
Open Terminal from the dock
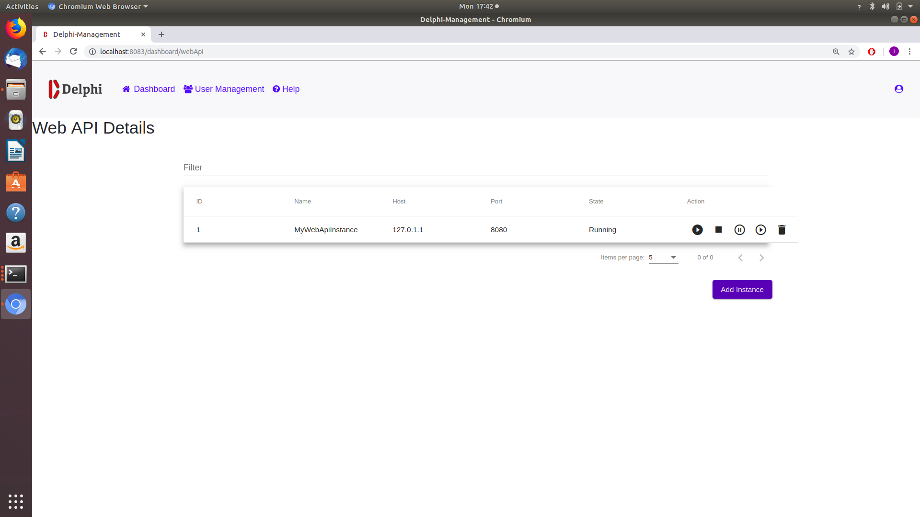(x=16, y=274)
